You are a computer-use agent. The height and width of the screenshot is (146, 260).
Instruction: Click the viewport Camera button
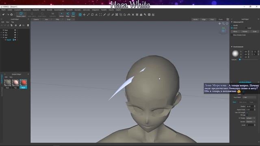36,19
